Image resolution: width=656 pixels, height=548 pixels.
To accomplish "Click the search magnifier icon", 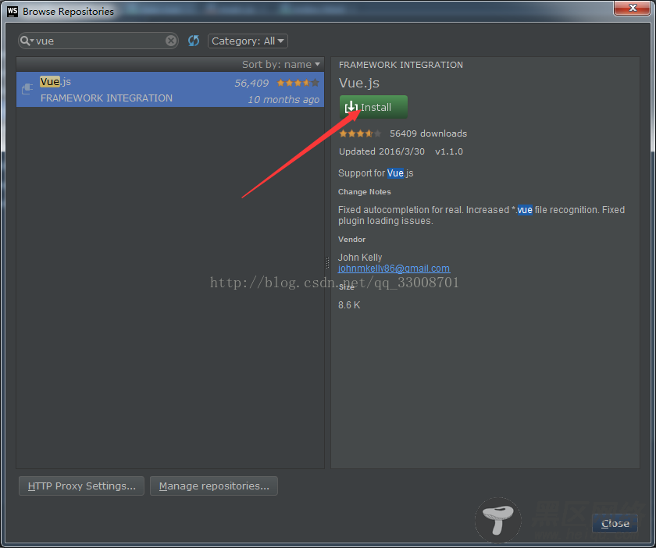I will pyautogui.click(x=25, y=41).
